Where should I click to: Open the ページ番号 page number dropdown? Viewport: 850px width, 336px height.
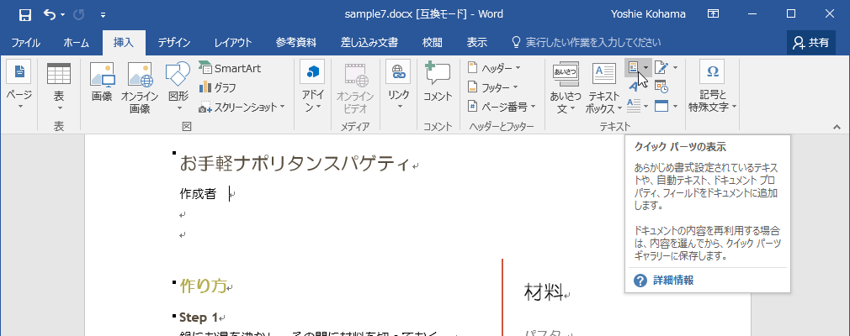pyautogui.click(x=502, y=107)
